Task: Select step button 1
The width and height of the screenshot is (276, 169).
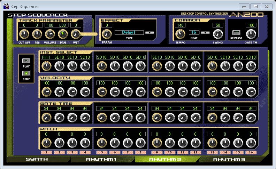Action: [46, 152]
